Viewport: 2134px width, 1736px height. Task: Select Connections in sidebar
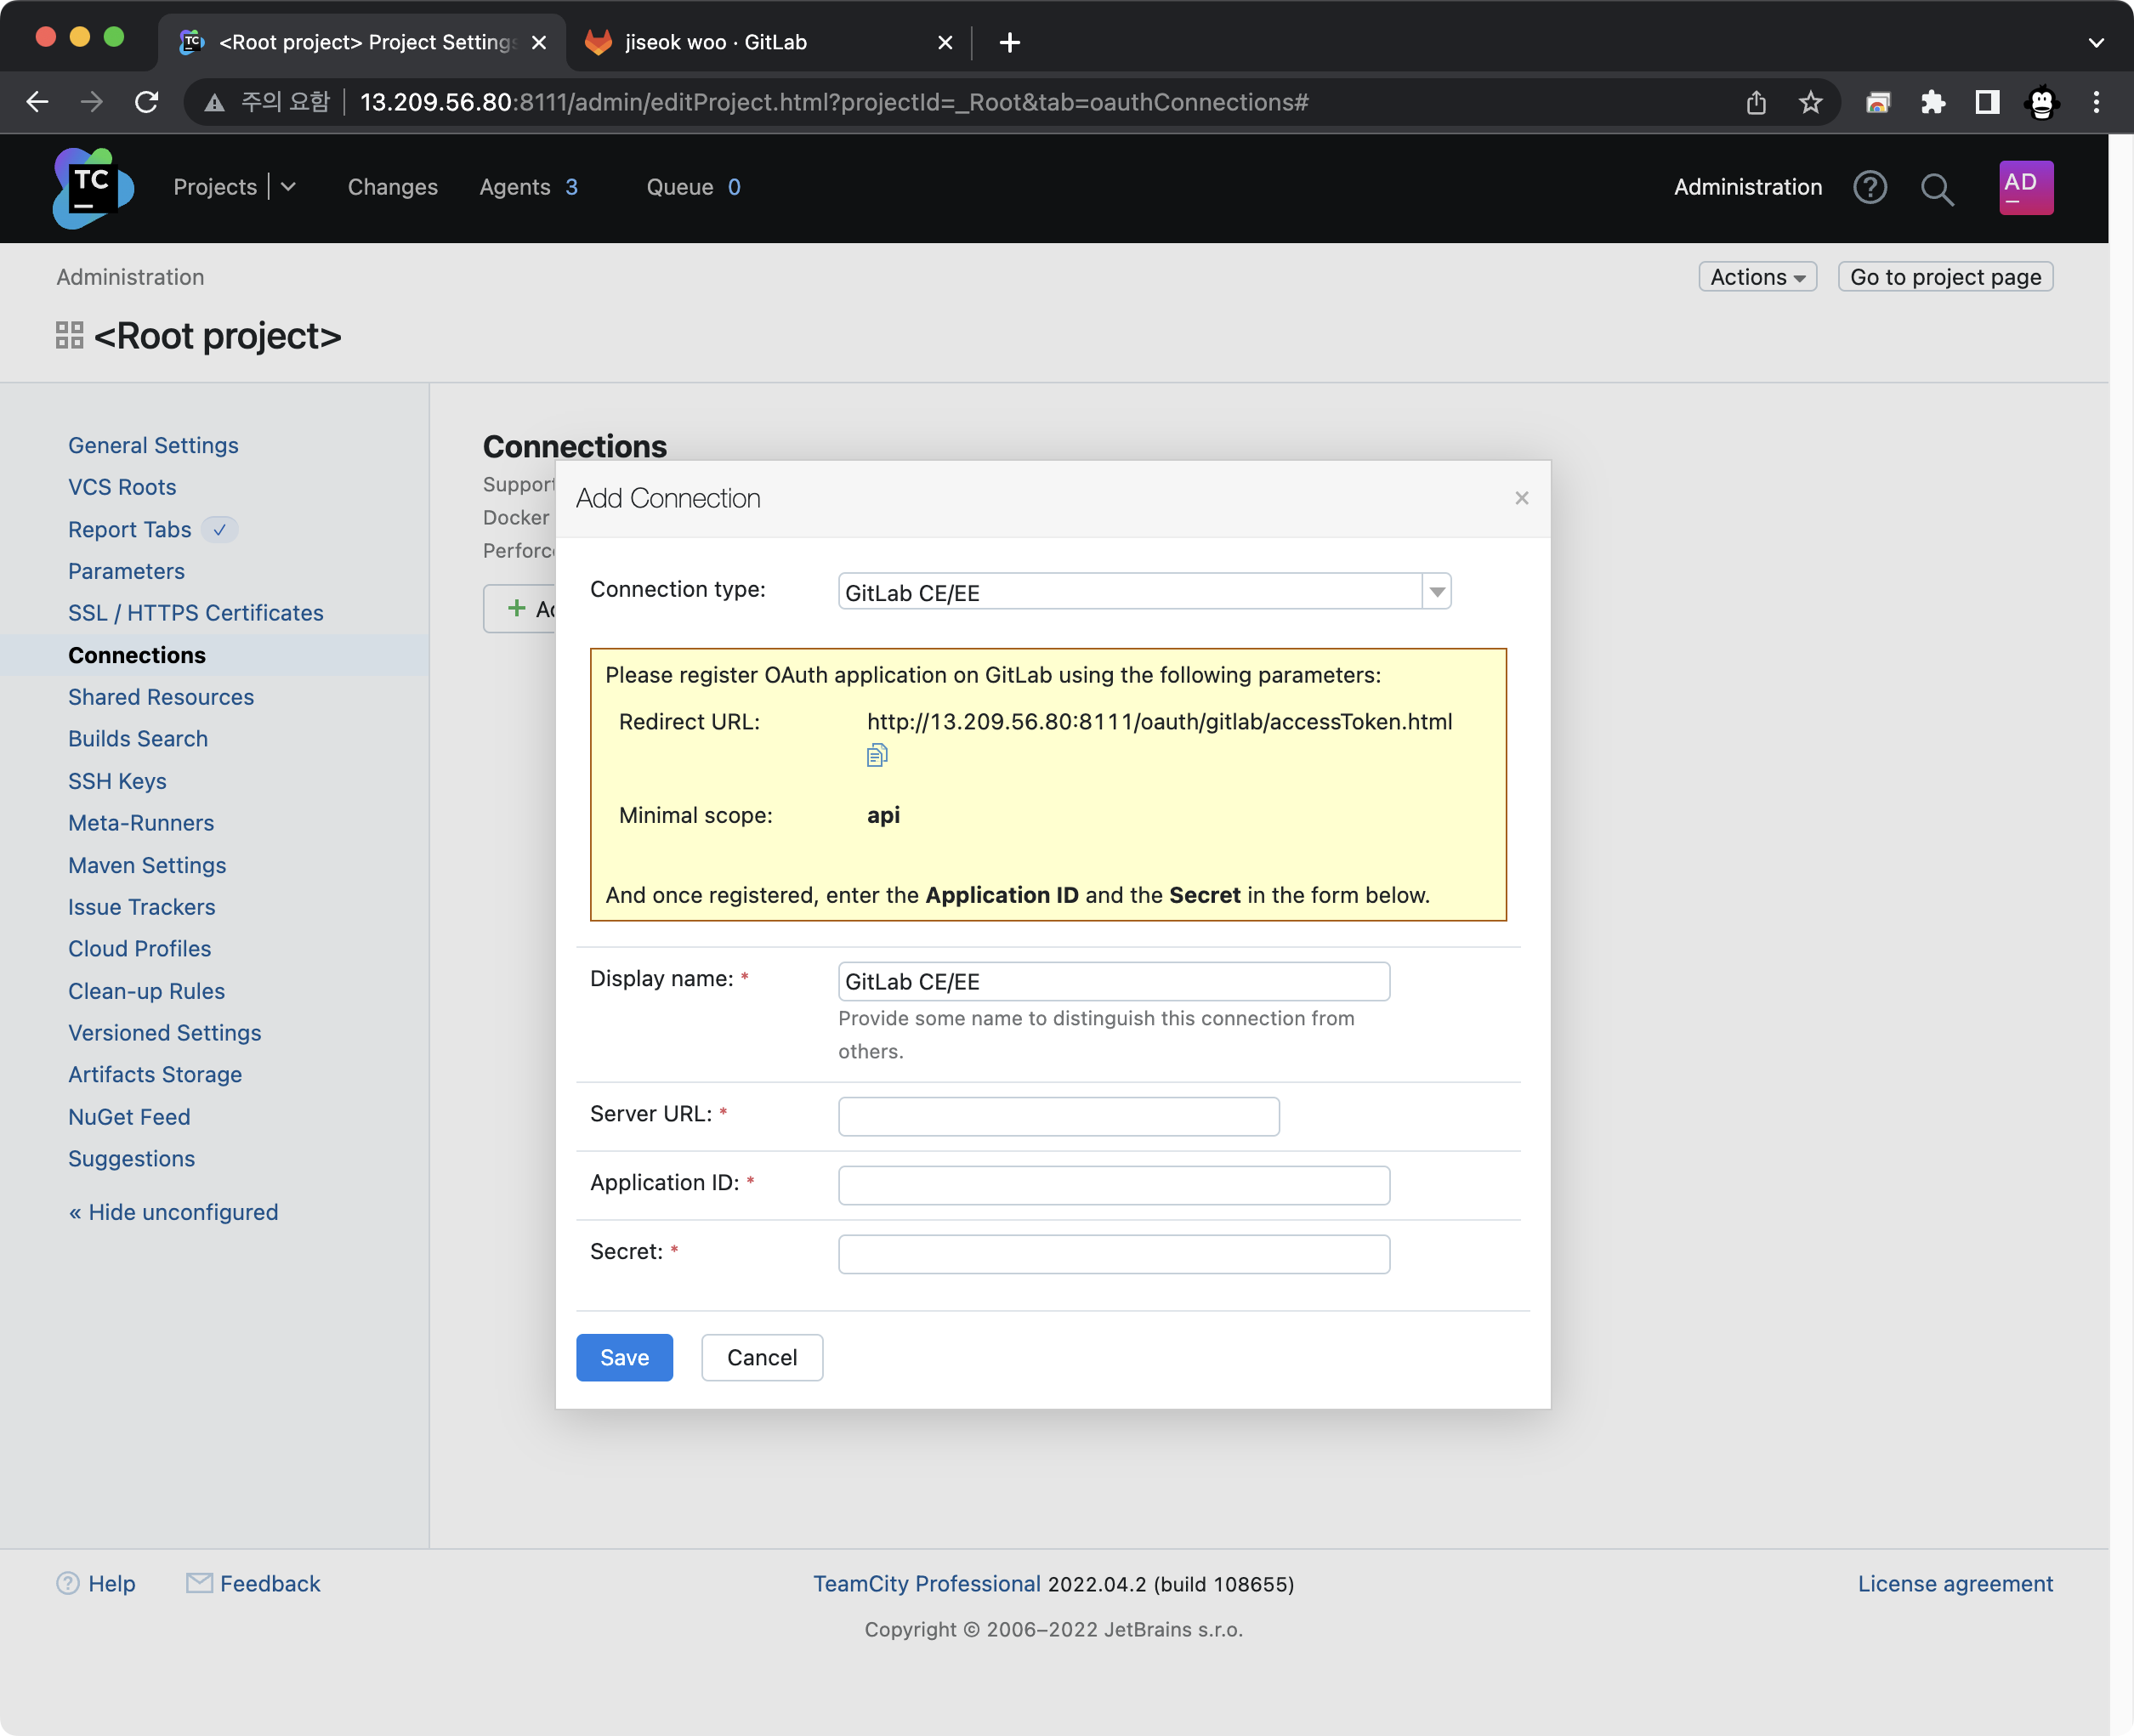(137, 655)
